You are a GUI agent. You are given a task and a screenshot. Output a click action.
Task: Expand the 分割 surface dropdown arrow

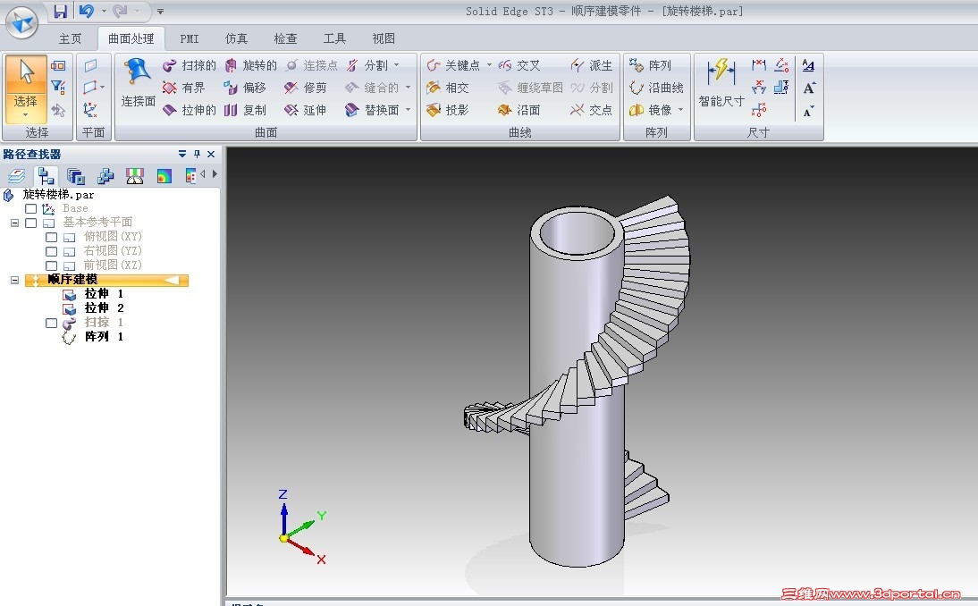[397, 65]
